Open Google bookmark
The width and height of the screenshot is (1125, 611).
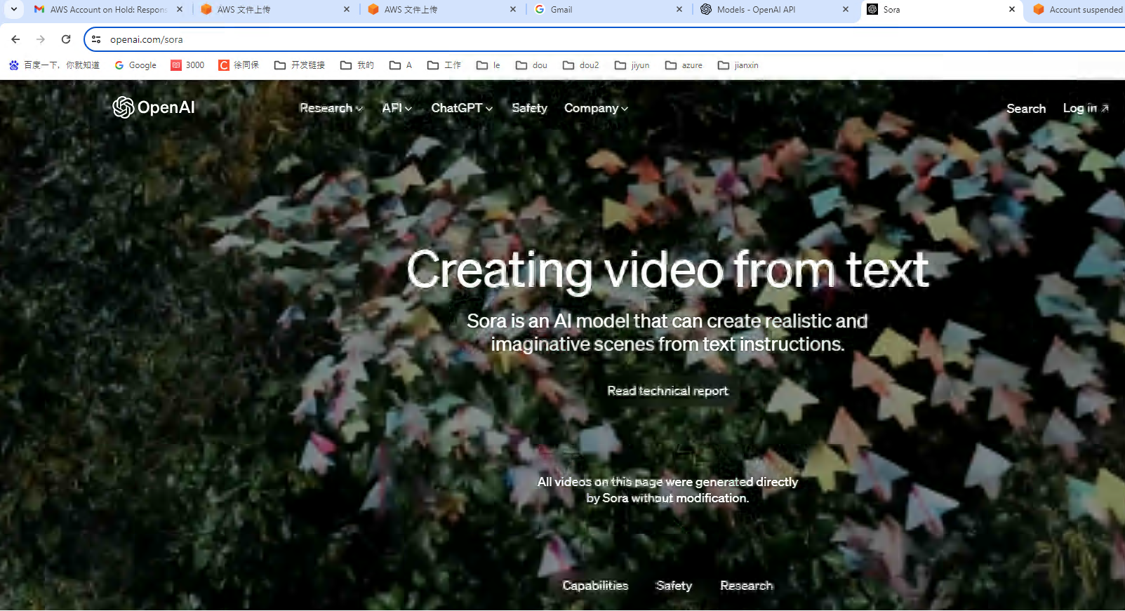point(135,65)
